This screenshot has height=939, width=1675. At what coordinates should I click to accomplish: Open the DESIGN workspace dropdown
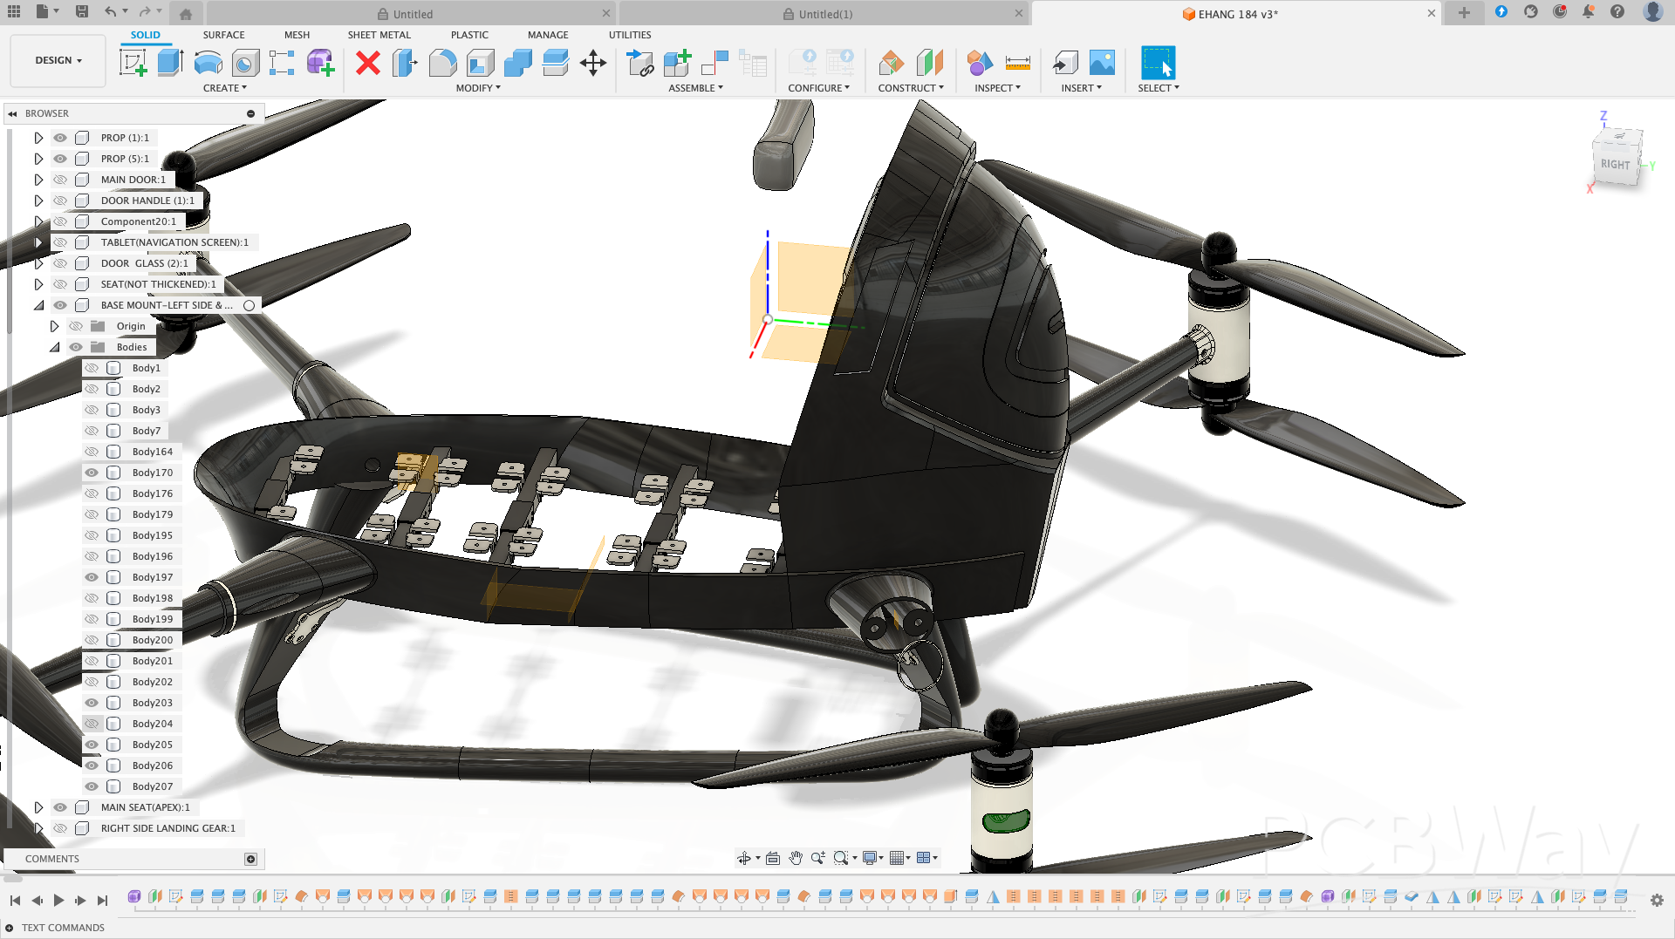point(58,61)
